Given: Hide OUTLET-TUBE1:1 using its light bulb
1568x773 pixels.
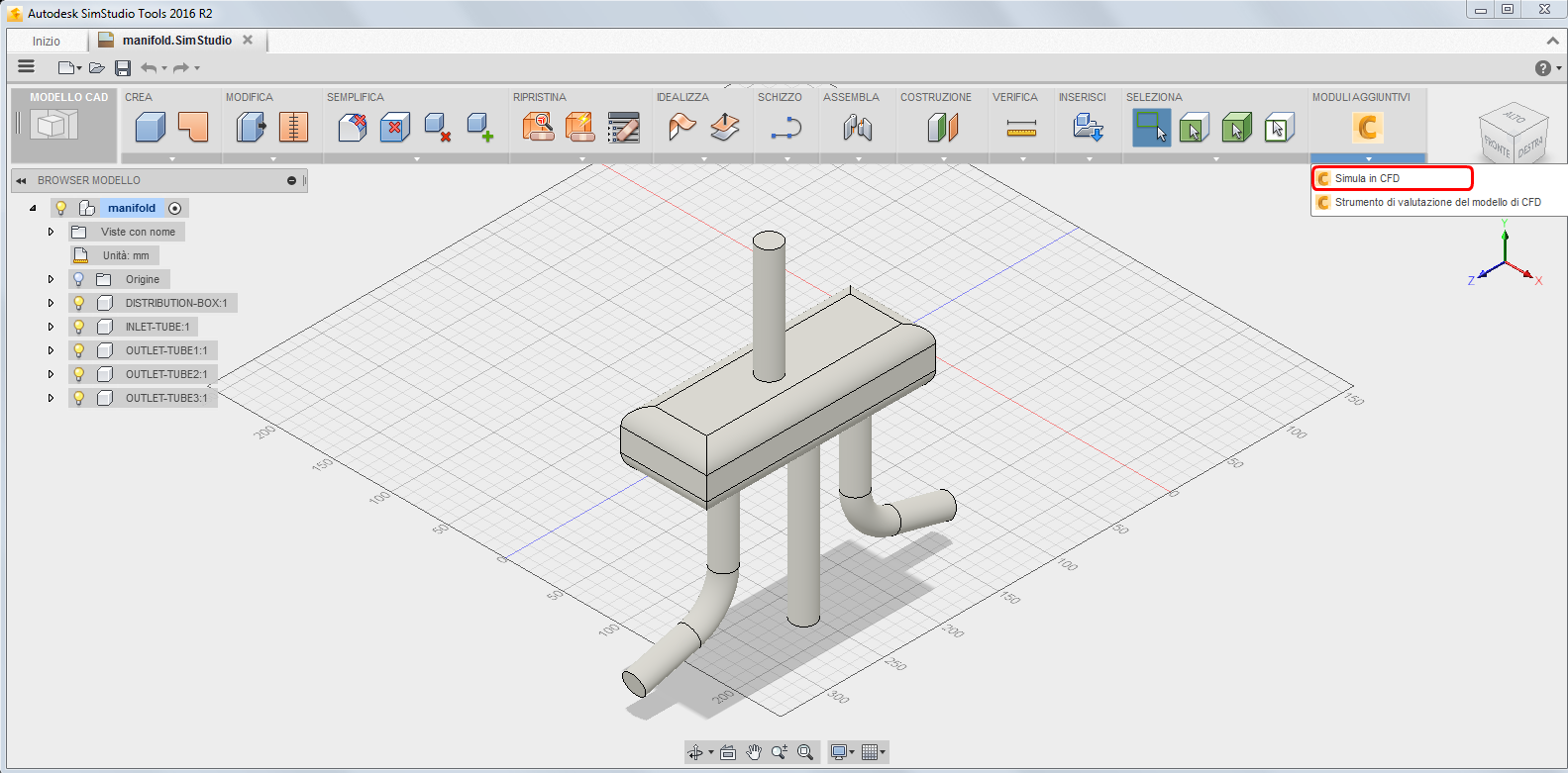Looking at the screenshot, I should tap(79, 350).
